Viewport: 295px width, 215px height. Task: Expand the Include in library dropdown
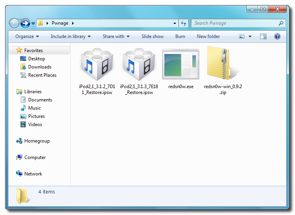click(x=71, y=36)
